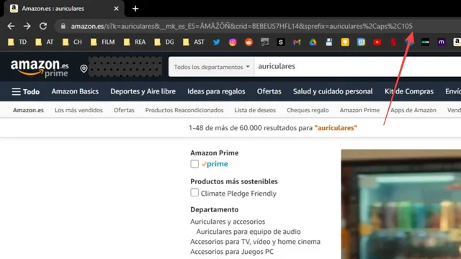
Task: Open Cheques regalo
Action: tap(308, 110)
